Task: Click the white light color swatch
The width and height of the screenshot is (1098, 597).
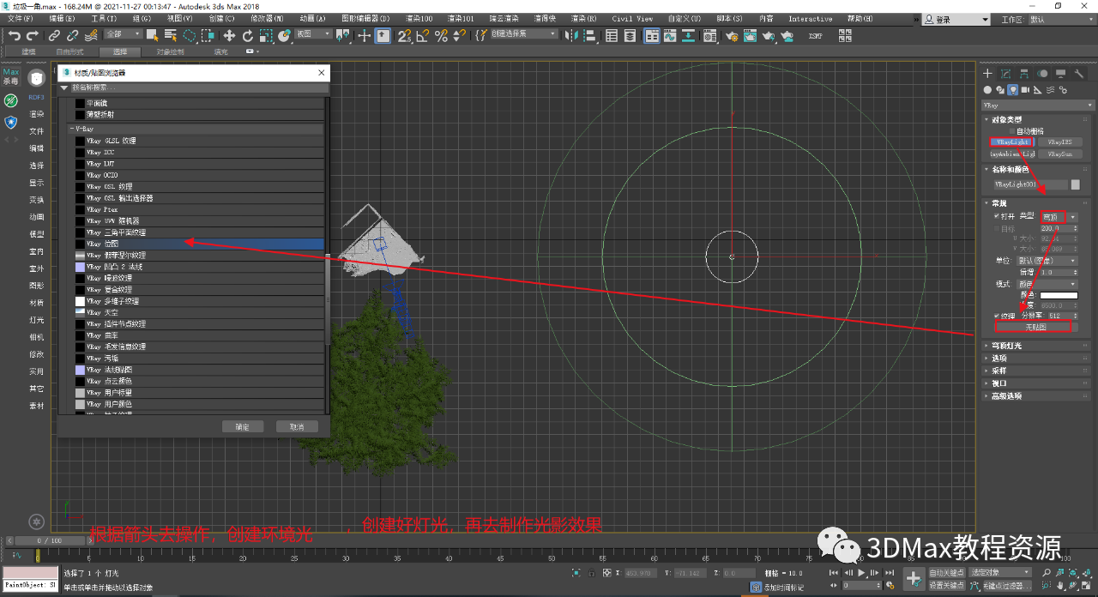Action: (1059, 295)
